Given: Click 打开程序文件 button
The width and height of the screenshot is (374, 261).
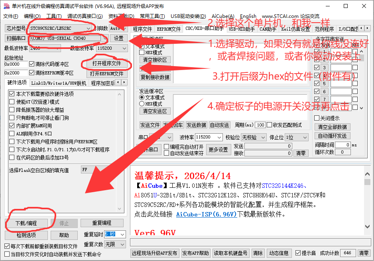Looking at the screenshot, I should pos(106,64).
